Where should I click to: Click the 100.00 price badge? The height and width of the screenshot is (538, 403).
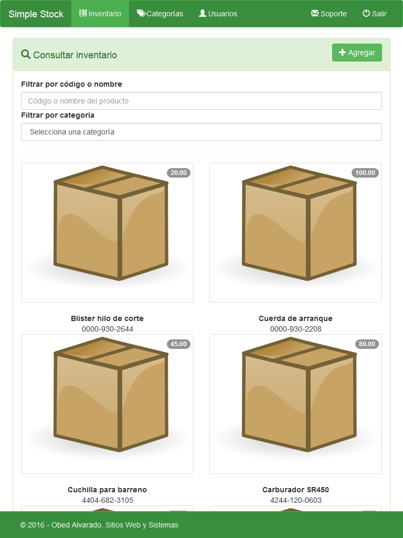tap(365, 172)
